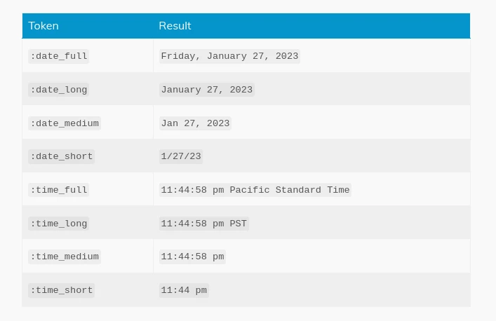Click the Jan 27, 2023 result
The image size is (496, 321).
pyautogui.click(x=195, y=123)
